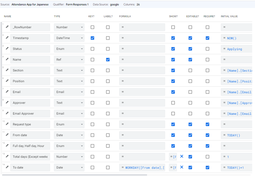Edit Full day, Half day, Hour column pencil
Image resolution: width=255 pixels, height=177 pixels.
tap(7, 145)
